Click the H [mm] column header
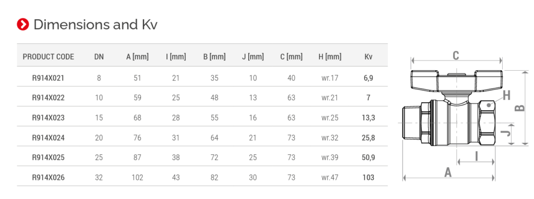Screen dimensions: 534x199 [x=330, y=57]
